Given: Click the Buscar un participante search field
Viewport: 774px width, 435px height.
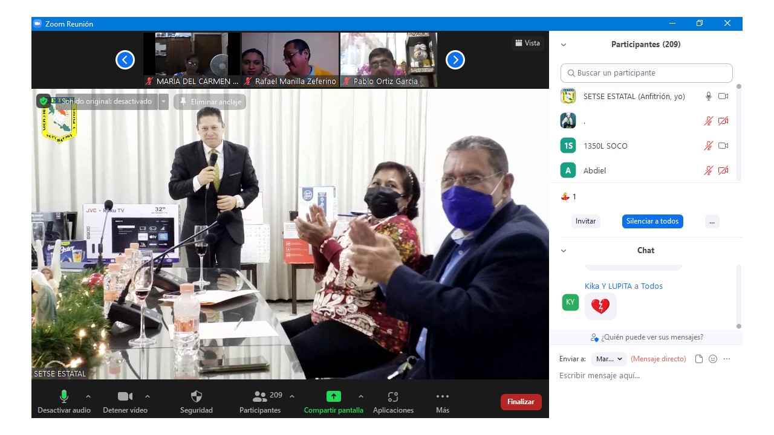Looking at the screenshot, I should coord(646,73).
